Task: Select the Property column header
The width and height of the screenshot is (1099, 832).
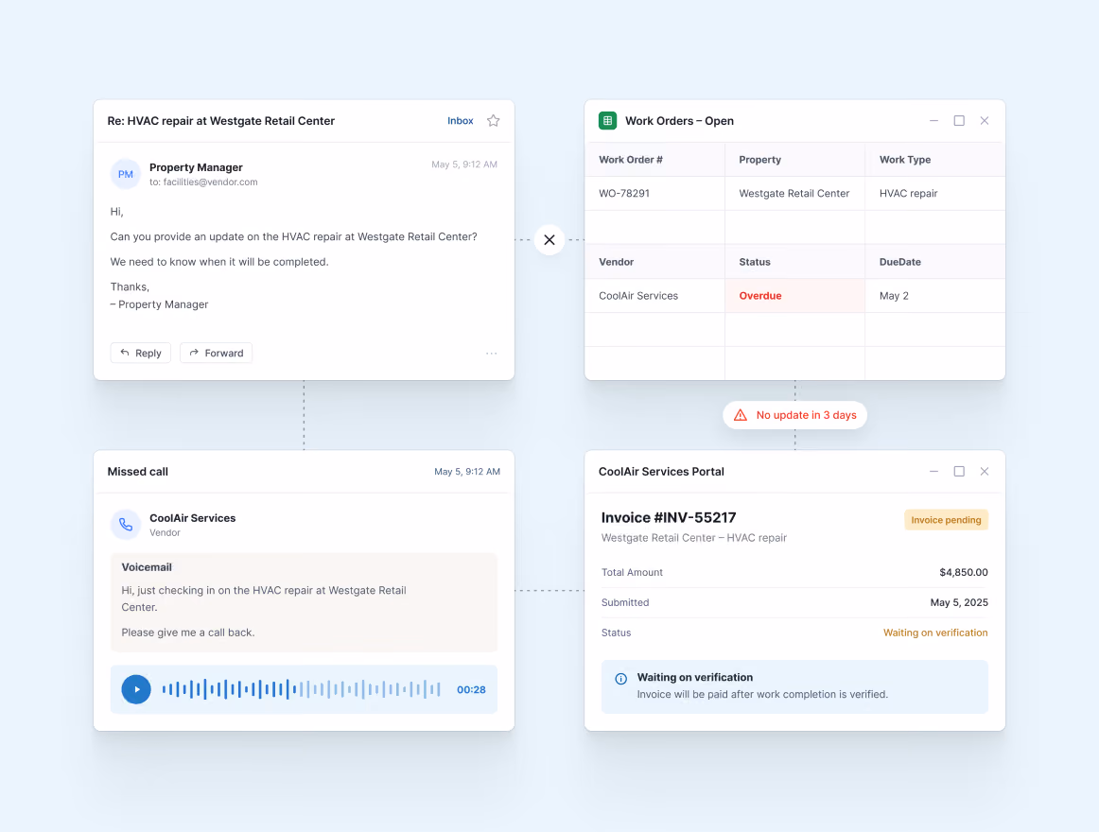Action: coord(794,159)
